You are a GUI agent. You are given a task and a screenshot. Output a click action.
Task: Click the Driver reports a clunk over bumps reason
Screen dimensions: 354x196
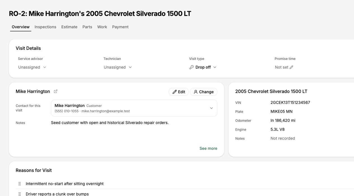[57, 194]
